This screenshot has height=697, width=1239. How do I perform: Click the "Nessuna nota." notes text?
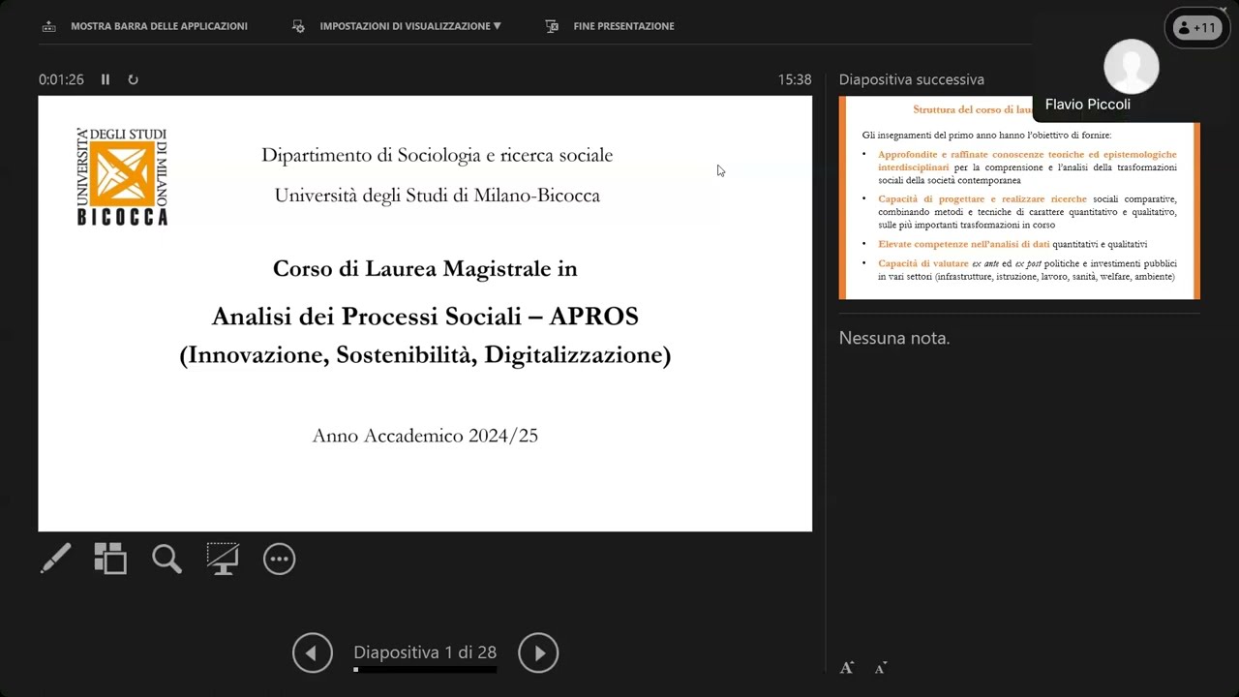pos(894,338)
